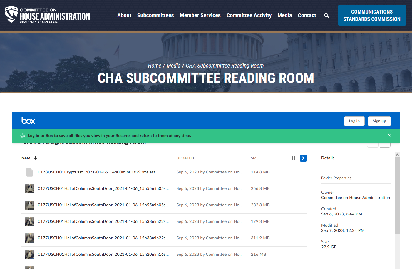Screen dimensions: 412x269
Task: Open 0177USCH01HallofColumnsSouthDoor file sized 311.9 MB
Action: click(103, 238)
